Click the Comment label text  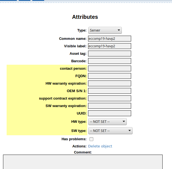[x=83, y=152]
